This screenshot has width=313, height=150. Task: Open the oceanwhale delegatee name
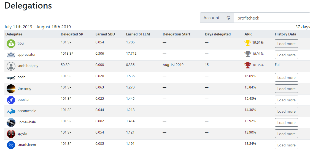(27, 111)
